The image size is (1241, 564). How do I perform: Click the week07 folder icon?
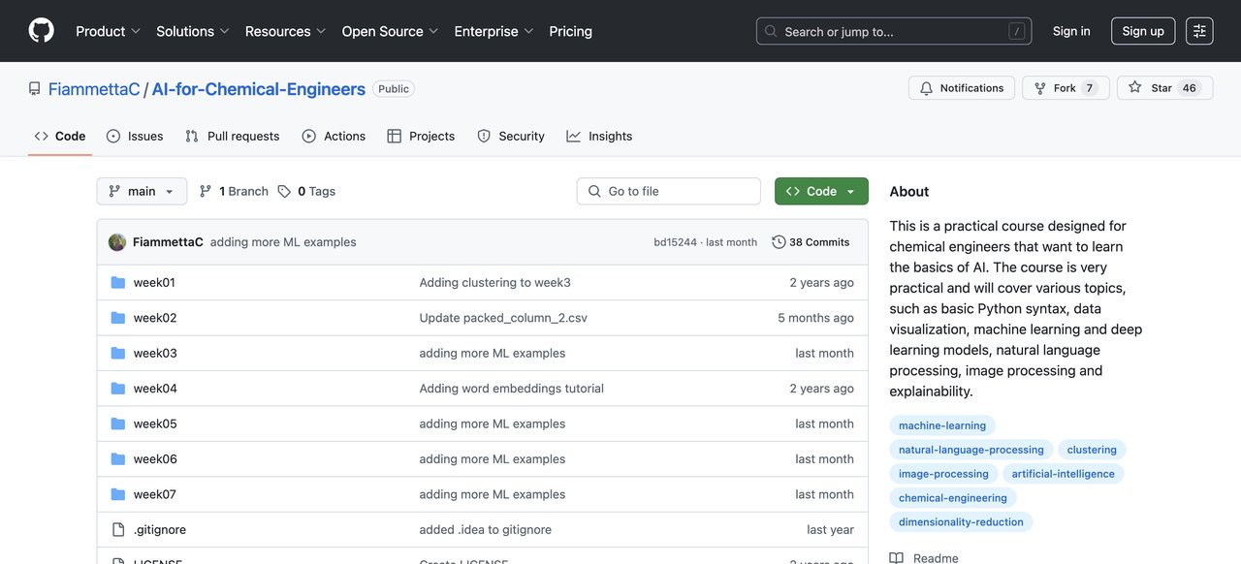(118, 494)
